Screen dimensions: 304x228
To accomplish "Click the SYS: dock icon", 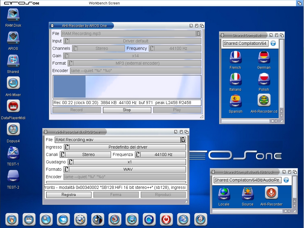I will click(29, 219).
